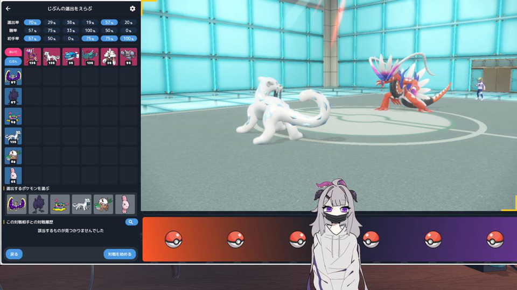
Task: Open settings with the gear icon
Action: 132,9
